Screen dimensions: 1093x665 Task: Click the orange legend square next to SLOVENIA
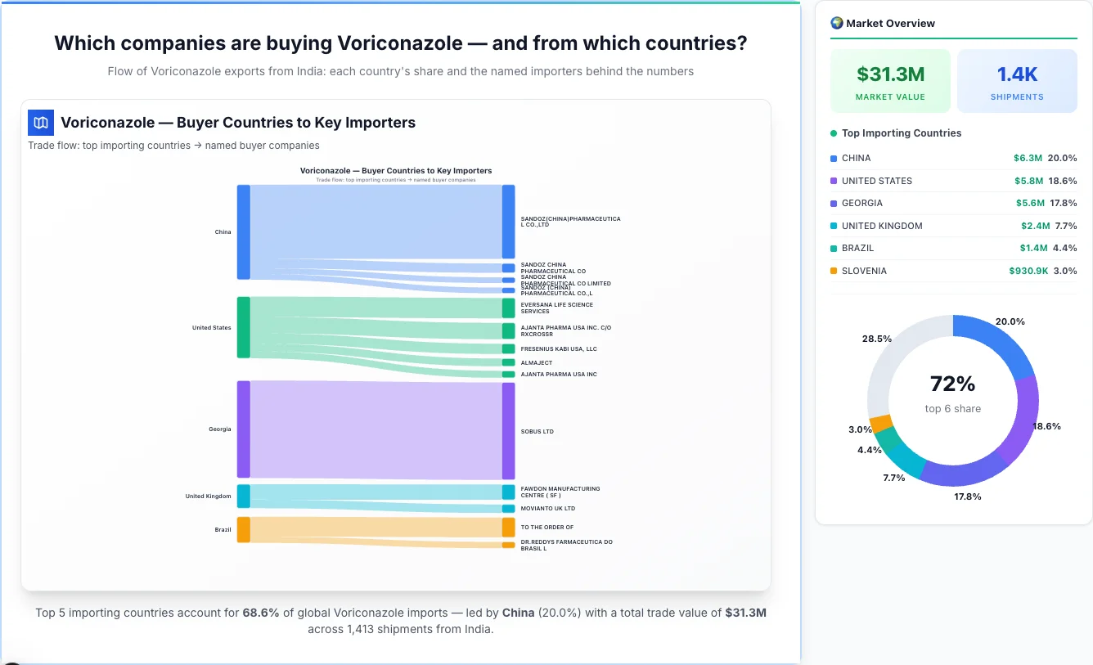click(x=832, y=271)
